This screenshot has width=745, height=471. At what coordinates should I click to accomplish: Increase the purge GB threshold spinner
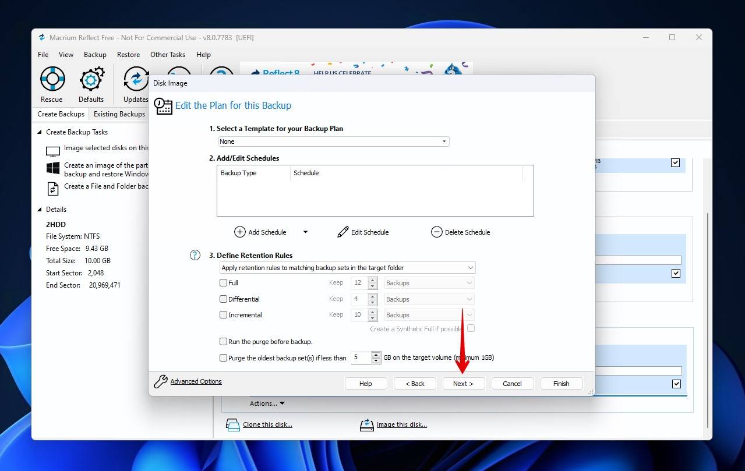376,355
